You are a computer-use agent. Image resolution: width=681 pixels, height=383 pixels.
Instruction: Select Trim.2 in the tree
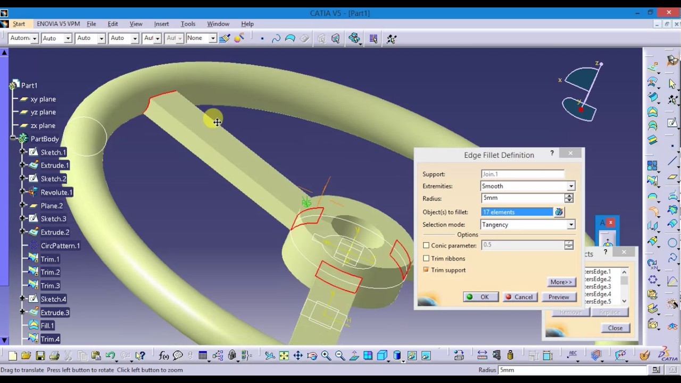click(50, 272)
